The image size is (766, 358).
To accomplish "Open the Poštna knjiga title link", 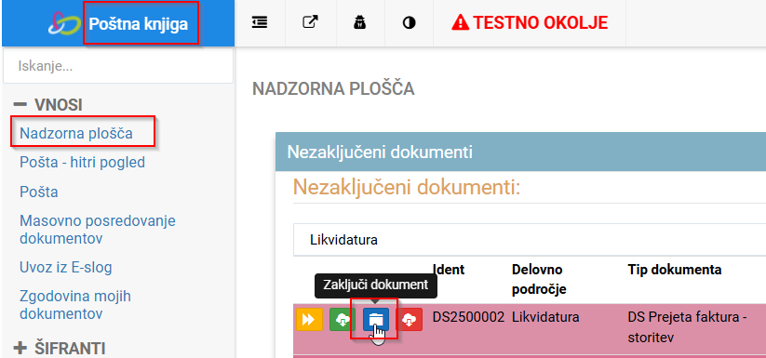I will coord(139,24).
